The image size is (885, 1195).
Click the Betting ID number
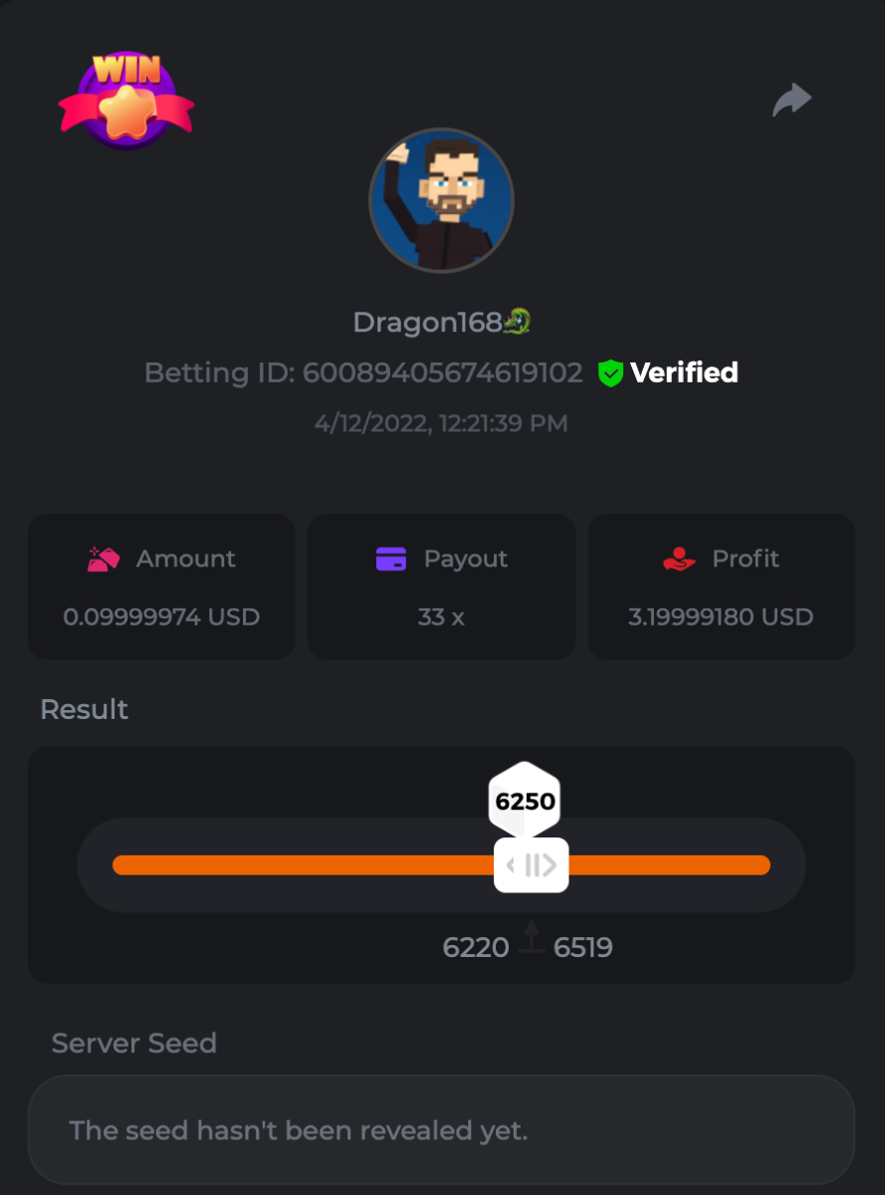click(x=442, y=373)
